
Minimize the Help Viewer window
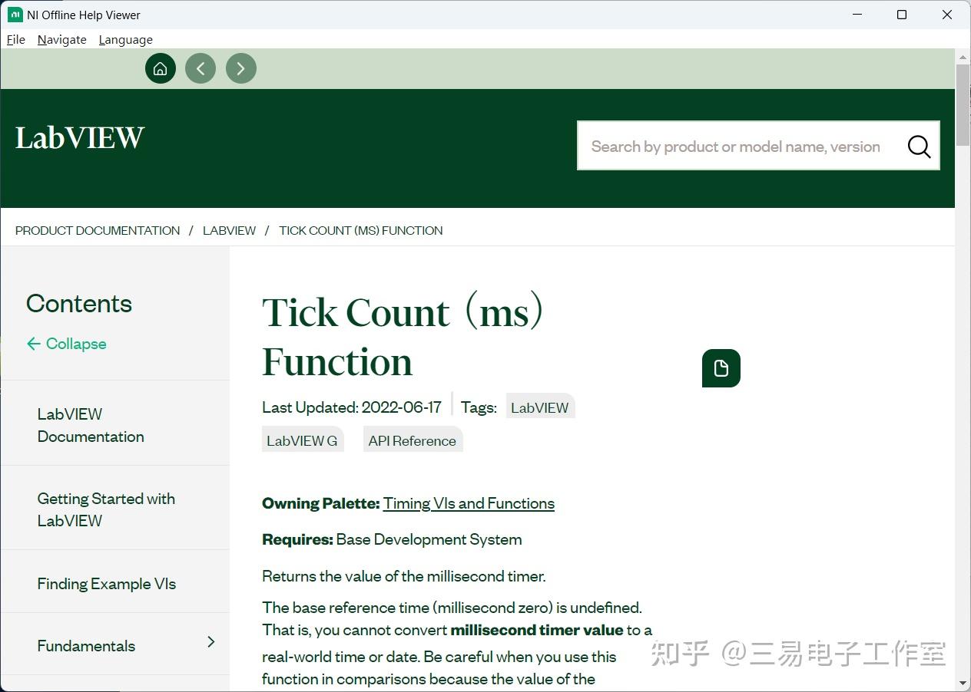tap(857, 15)
